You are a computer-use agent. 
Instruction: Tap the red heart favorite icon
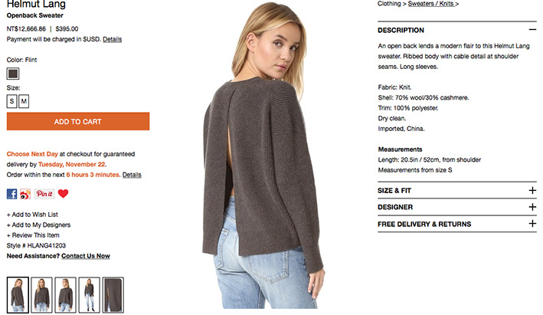pyautogui.click(x=63, y=193)
